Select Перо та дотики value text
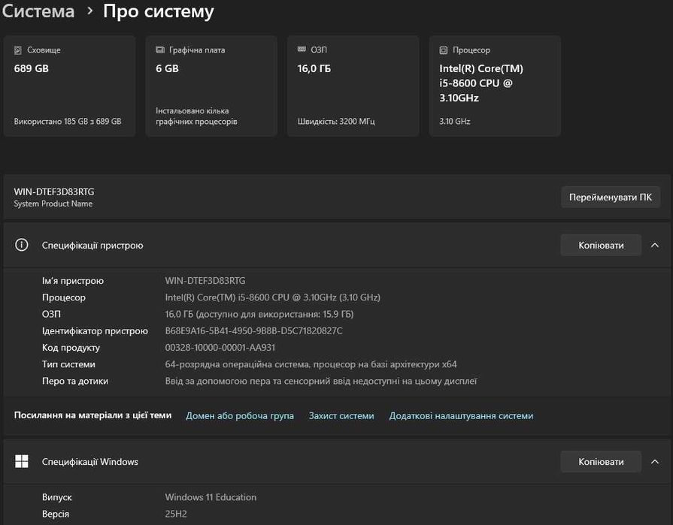673x525 pixels. 321,381
